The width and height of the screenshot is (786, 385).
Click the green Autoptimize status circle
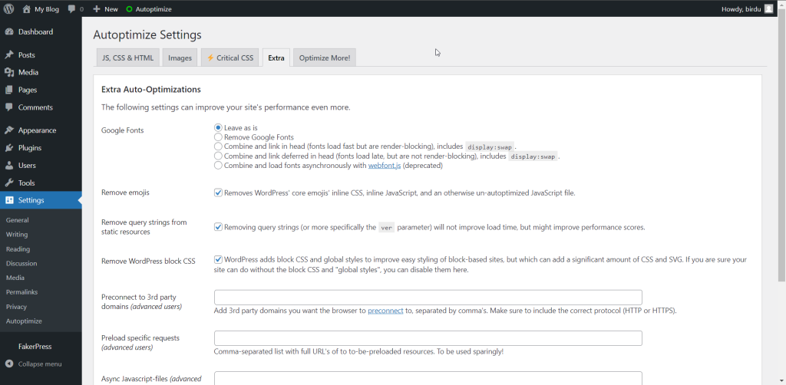pyautogui.click(x=129, y=9)
